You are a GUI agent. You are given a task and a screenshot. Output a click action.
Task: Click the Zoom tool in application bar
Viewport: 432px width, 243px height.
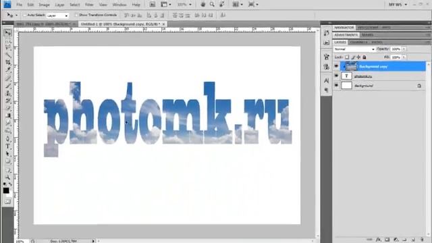point(212,5)
